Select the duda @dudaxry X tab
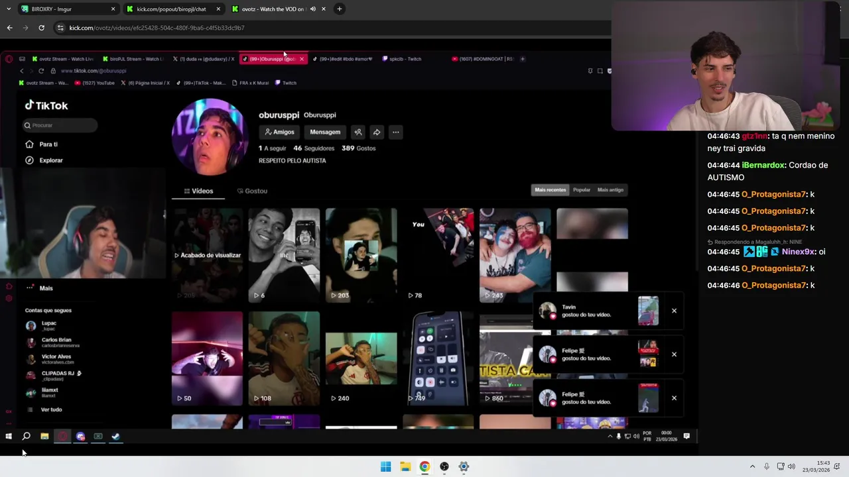849x477 pixels. pos(204,59)
